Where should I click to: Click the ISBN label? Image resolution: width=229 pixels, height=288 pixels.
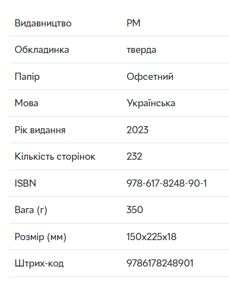[x=25, y=183]
